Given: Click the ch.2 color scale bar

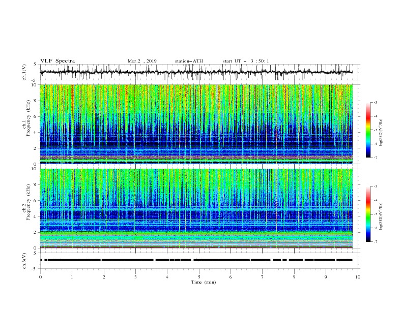Looking at the screenshot, I should [x=368, y=214].
